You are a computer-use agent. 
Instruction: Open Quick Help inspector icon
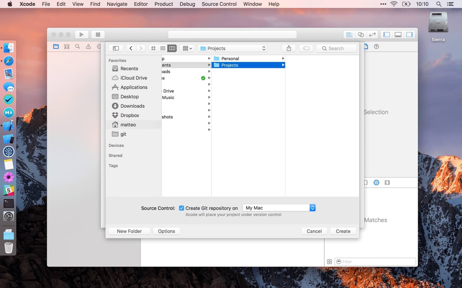376,47
